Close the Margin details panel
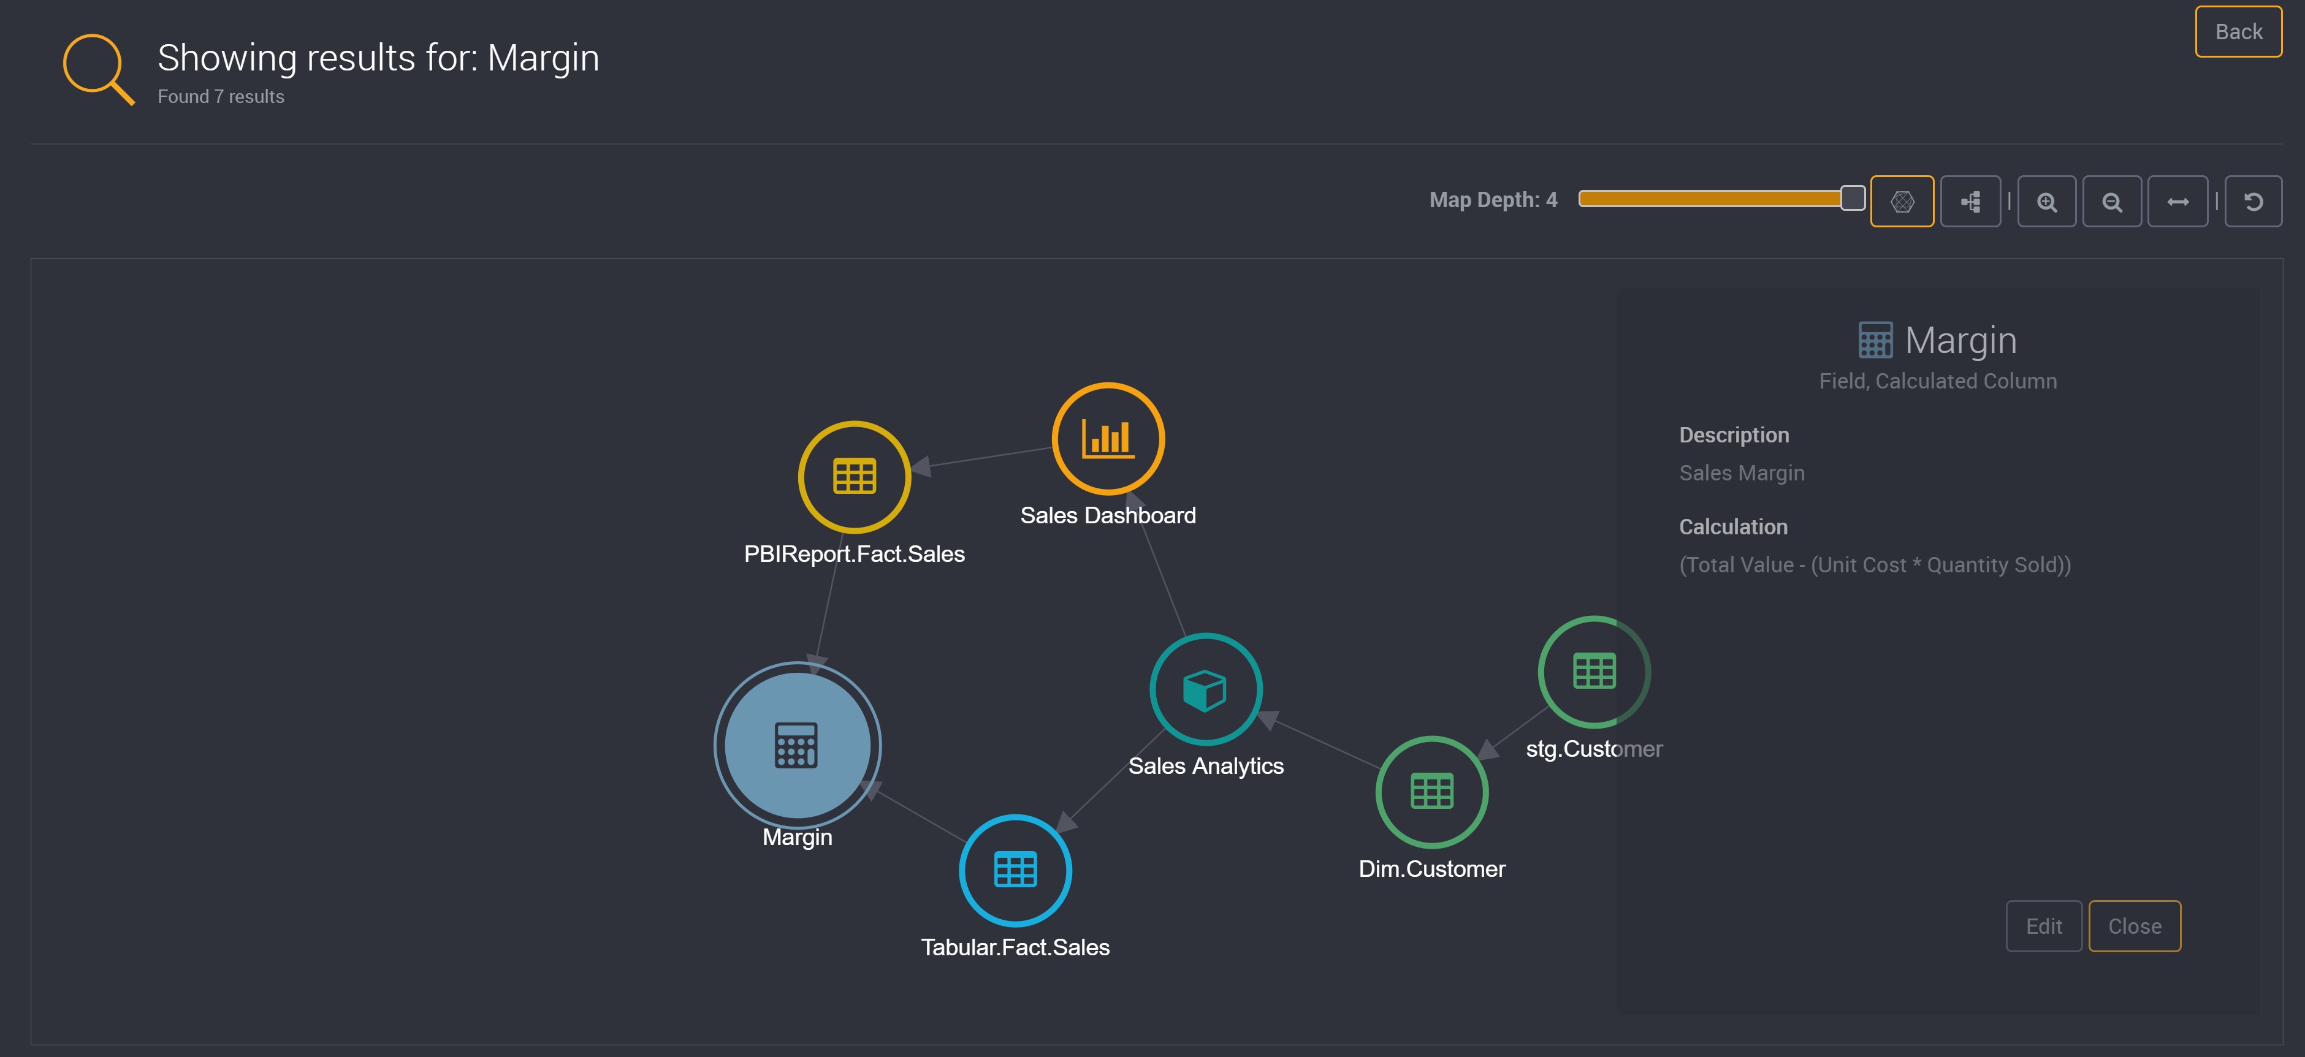Image resolution: width=2305 pixels, height=1057 pixels. pyautogui.click(x=2134, y=926)
